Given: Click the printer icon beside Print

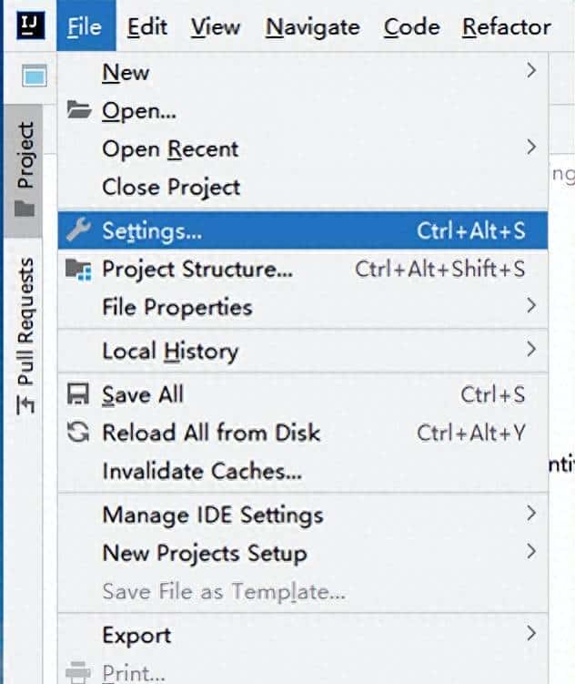Looking at the screenshot, I should point(80,673).
